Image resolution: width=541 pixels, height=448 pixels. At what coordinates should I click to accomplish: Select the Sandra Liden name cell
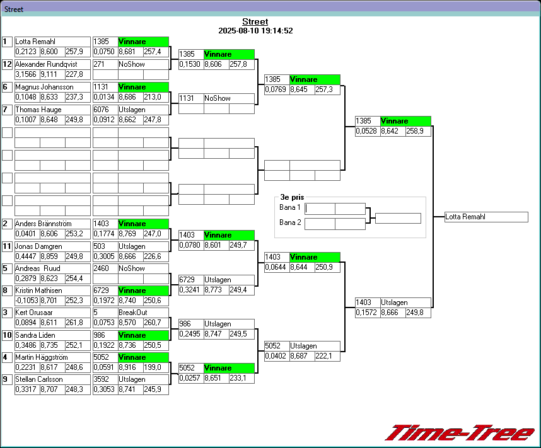tap(52, 335)
